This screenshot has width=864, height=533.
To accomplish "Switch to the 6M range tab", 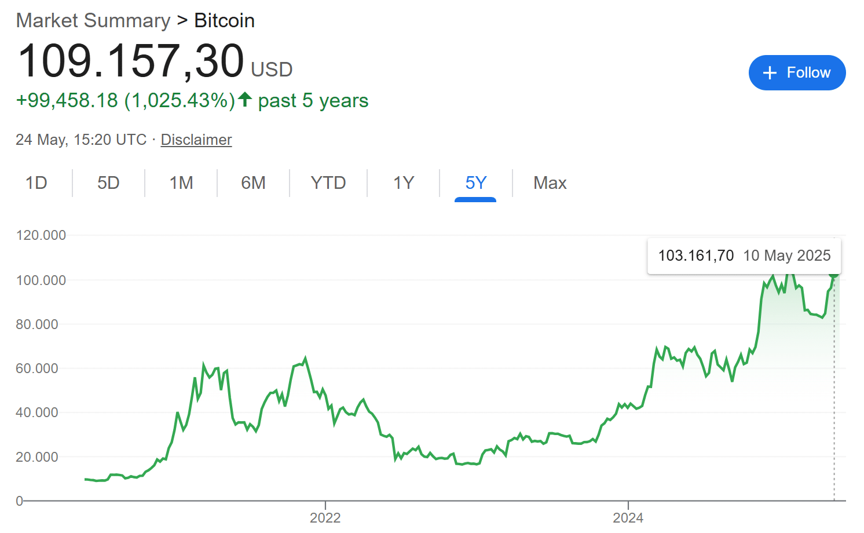I will click(253, 183).
